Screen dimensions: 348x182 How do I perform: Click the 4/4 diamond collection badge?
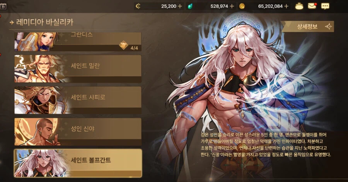[x=129, y=46]
